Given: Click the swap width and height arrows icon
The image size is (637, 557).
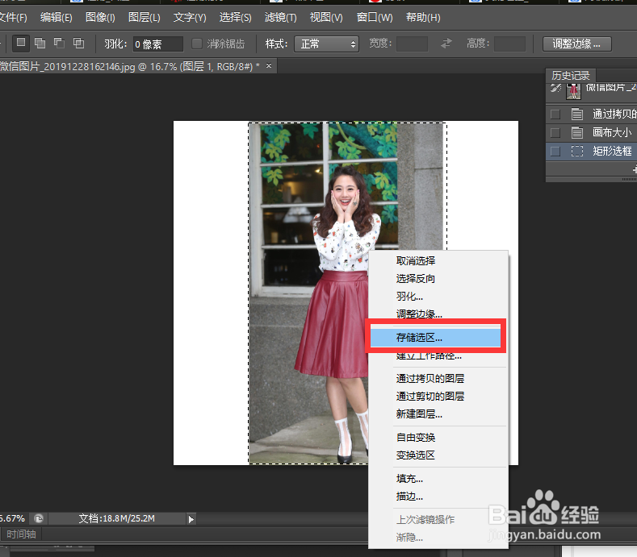Looking at the screenshot, I should point(446,44).
